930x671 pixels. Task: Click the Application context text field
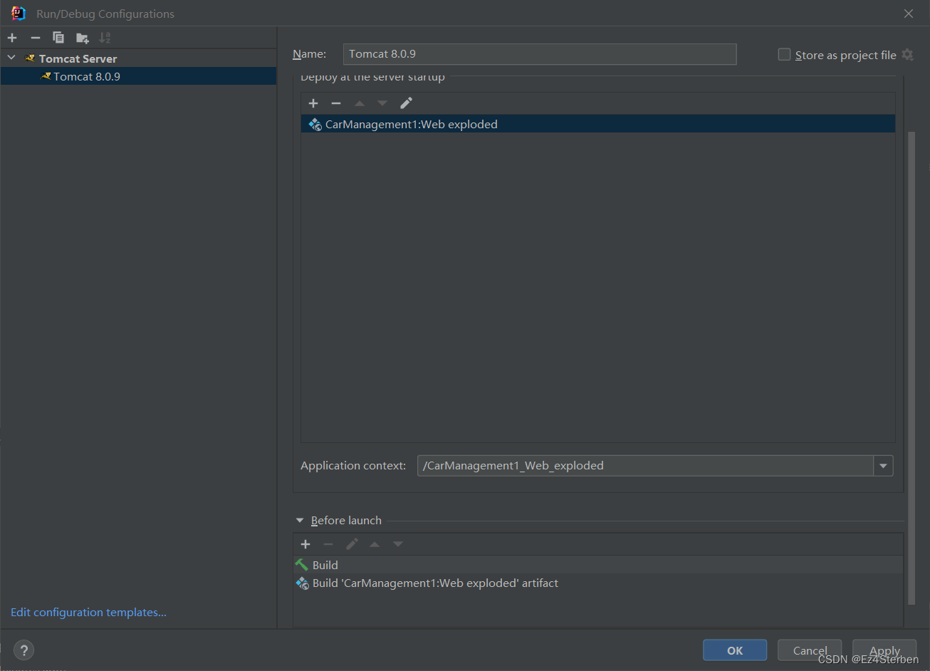(x=645, y=466)
